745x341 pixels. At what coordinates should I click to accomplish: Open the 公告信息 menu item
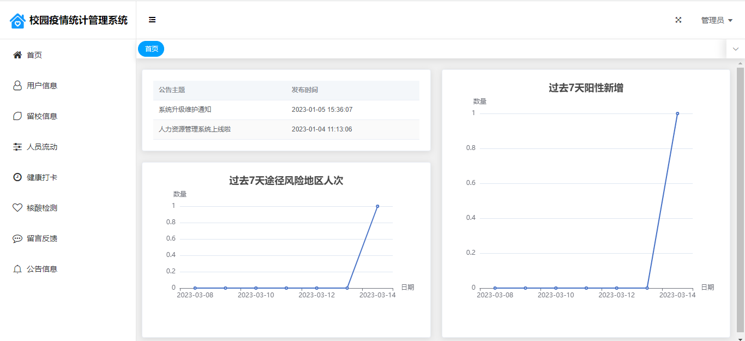42,269
